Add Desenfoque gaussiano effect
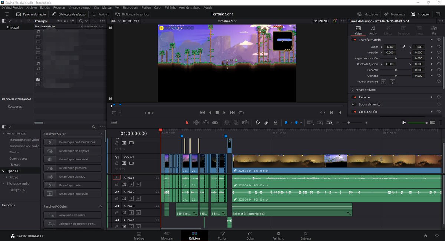Image resolution: width=445 pixels, height=241 pixels. pos(72,168)
